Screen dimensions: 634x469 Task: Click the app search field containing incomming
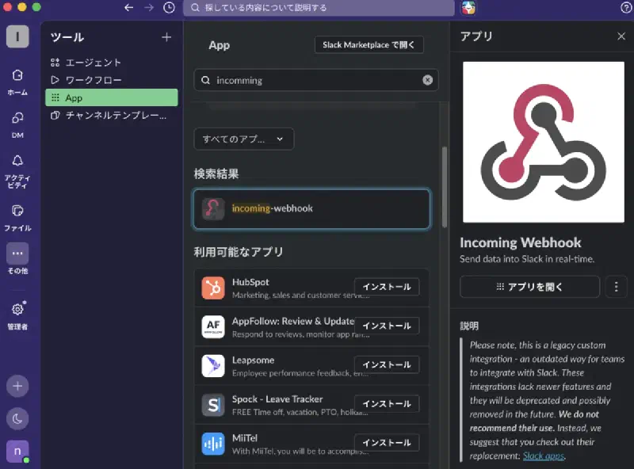315,80
